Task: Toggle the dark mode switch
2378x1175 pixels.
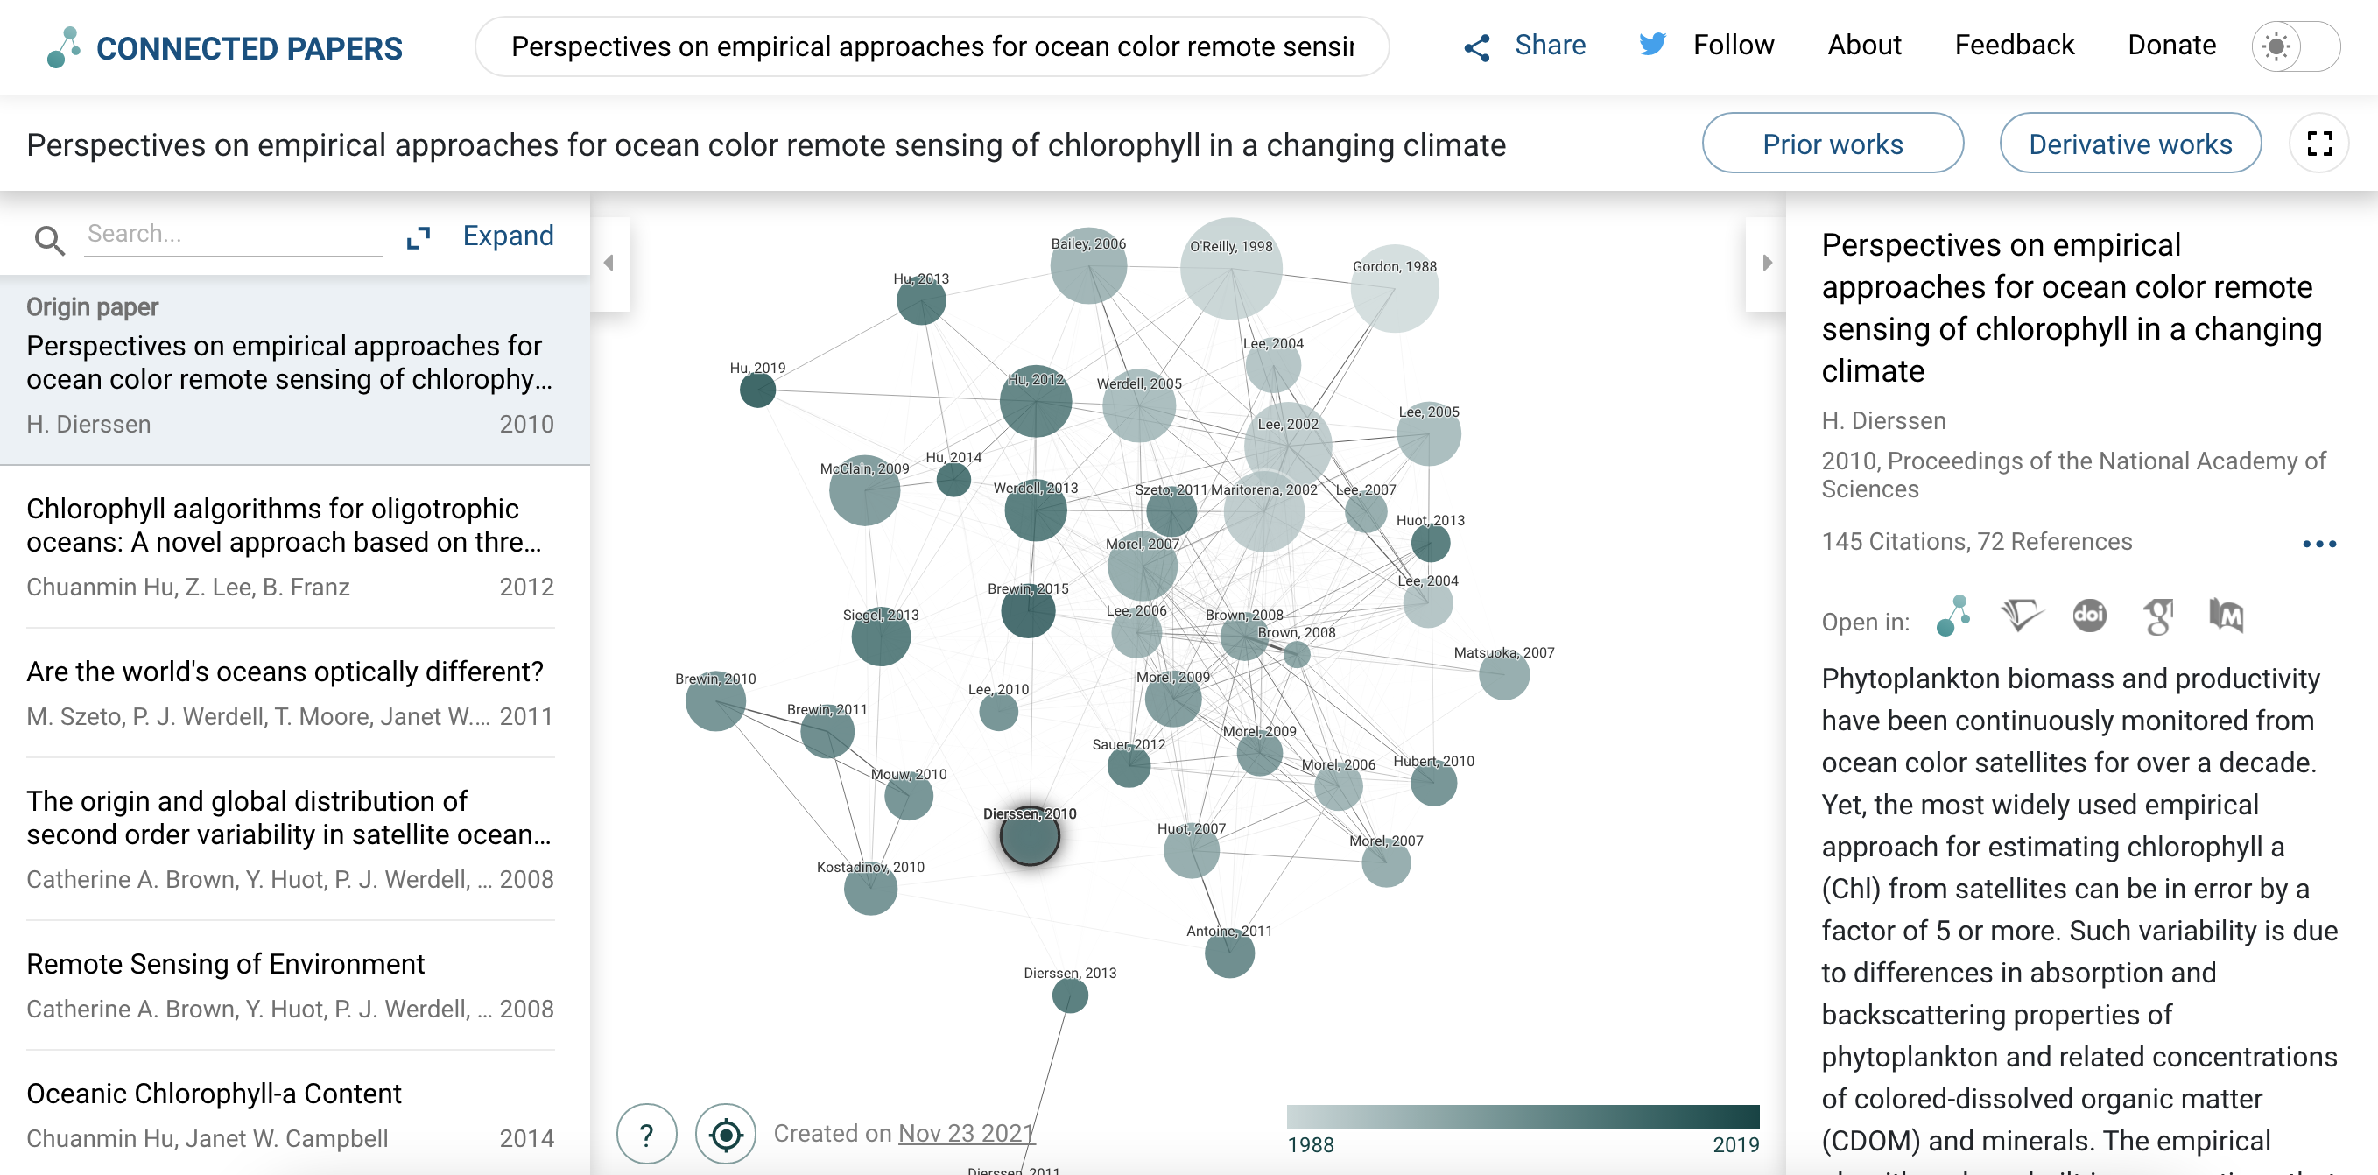Action: coord(2294,46)
